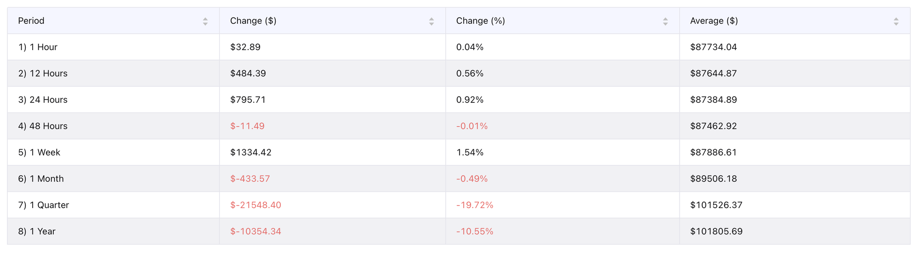
Task: Click the Change ($) column sort icon
Action: 431,21
